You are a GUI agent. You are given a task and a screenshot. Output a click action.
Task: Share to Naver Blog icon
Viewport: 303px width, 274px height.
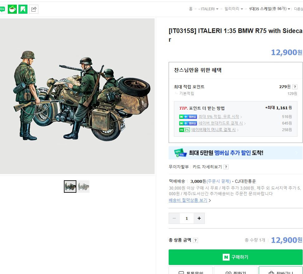click(x=2, y=9)
